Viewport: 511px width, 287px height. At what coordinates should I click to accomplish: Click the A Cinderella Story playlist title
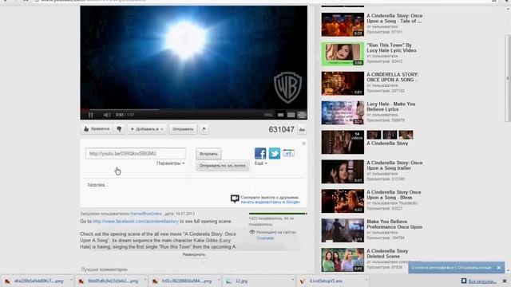tap(387, 143)
